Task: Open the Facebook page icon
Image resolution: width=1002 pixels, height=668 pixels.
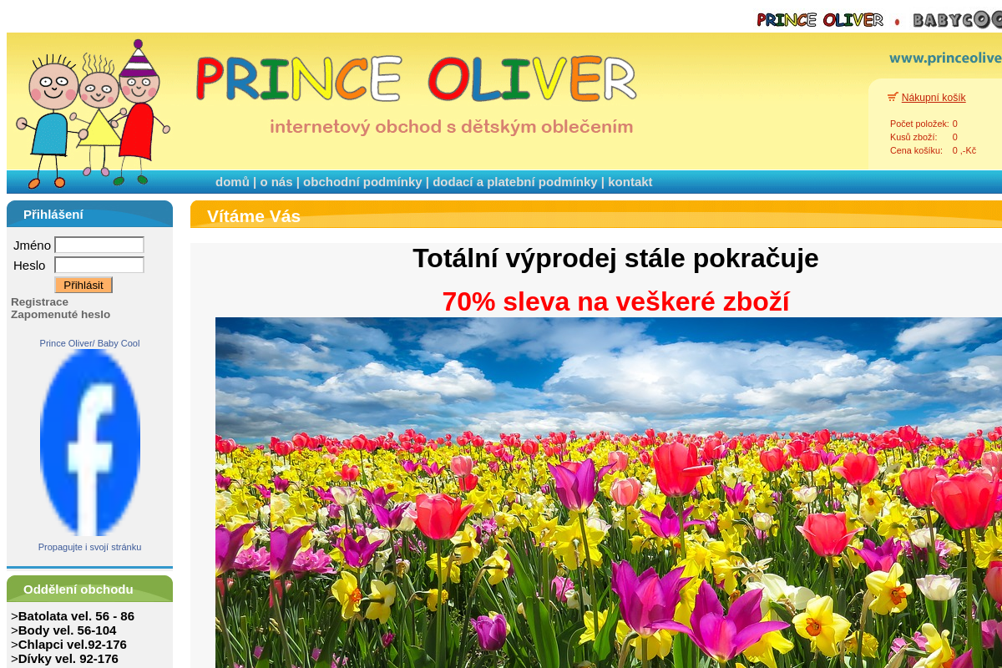Action: click(89, 441)
